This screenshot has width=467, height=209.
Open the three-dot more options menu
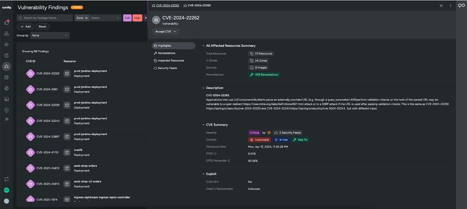tap(451, 6)
